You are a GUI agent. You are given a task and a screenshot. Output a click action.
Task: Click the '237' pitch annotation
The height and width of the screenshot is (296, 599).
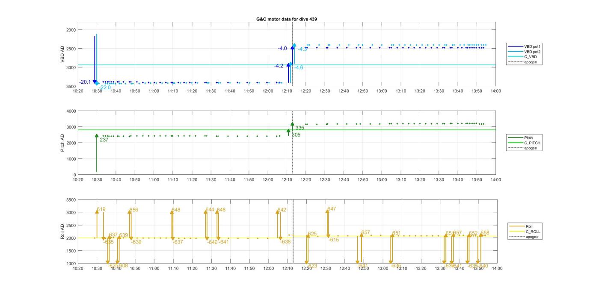(104, 140)
